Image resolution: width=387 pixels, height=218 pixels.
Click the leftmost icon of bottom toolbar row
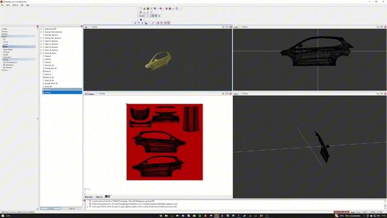coord(135,23)
